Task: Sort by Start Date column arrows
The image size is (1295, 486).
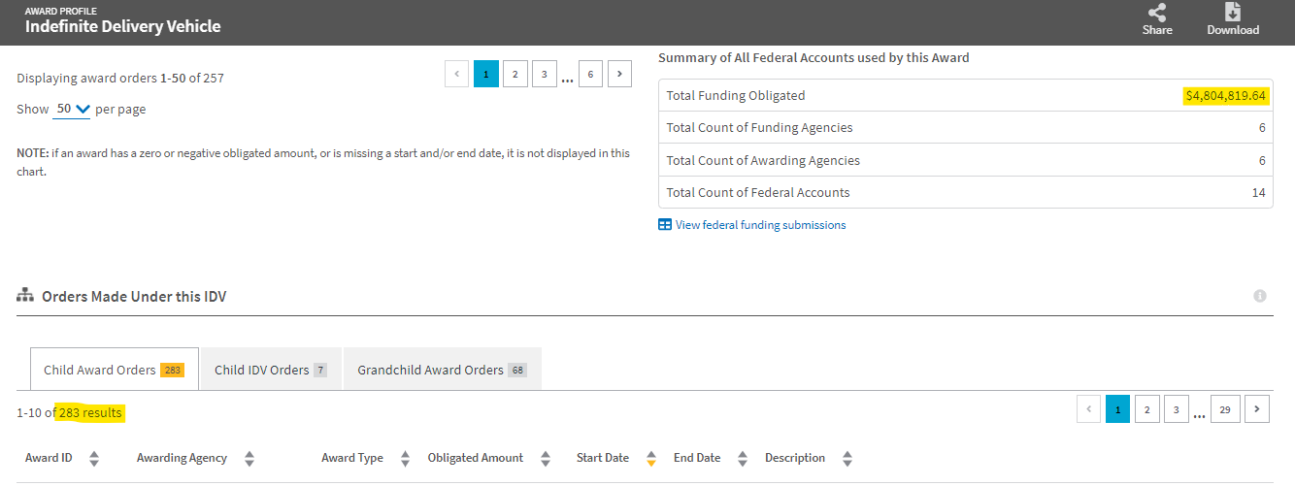Action: [x=651, y=458]
